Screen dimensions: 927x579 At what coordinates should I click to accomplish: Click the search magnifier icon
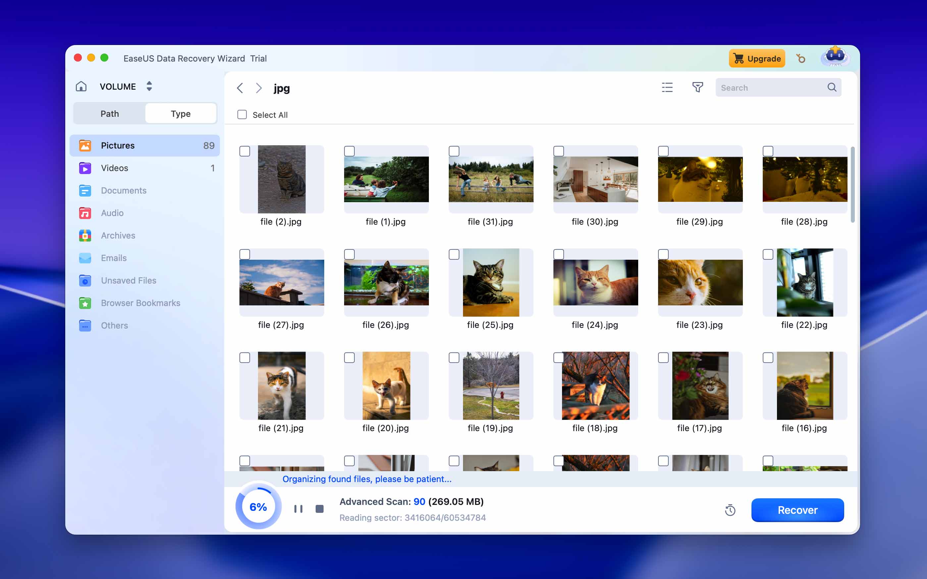coord(832,87)
